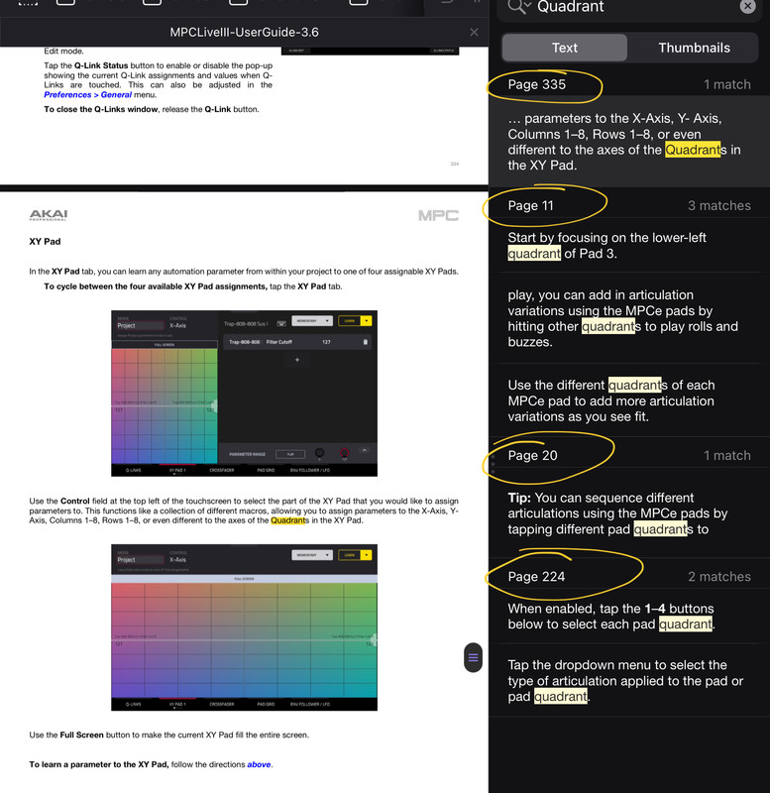Click the MPC logo in the page header
Viewport: 770px width, 793px height.
(x=438, y=215)
